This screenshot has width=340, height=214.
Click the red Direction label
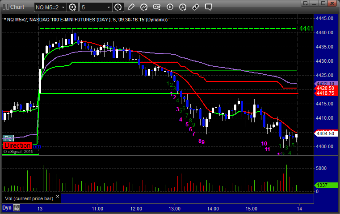tap(17, 145)
